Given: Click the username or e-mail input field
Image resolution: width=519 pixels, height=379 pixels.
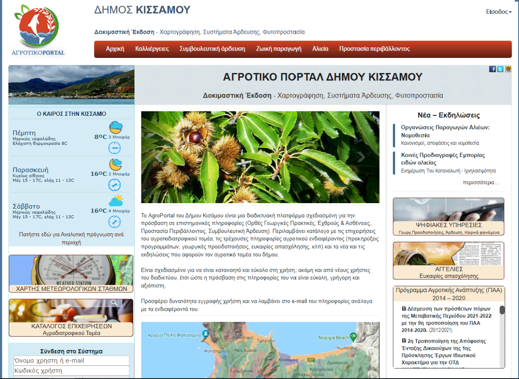Looking at the screenshot, I should click(70, 360).
